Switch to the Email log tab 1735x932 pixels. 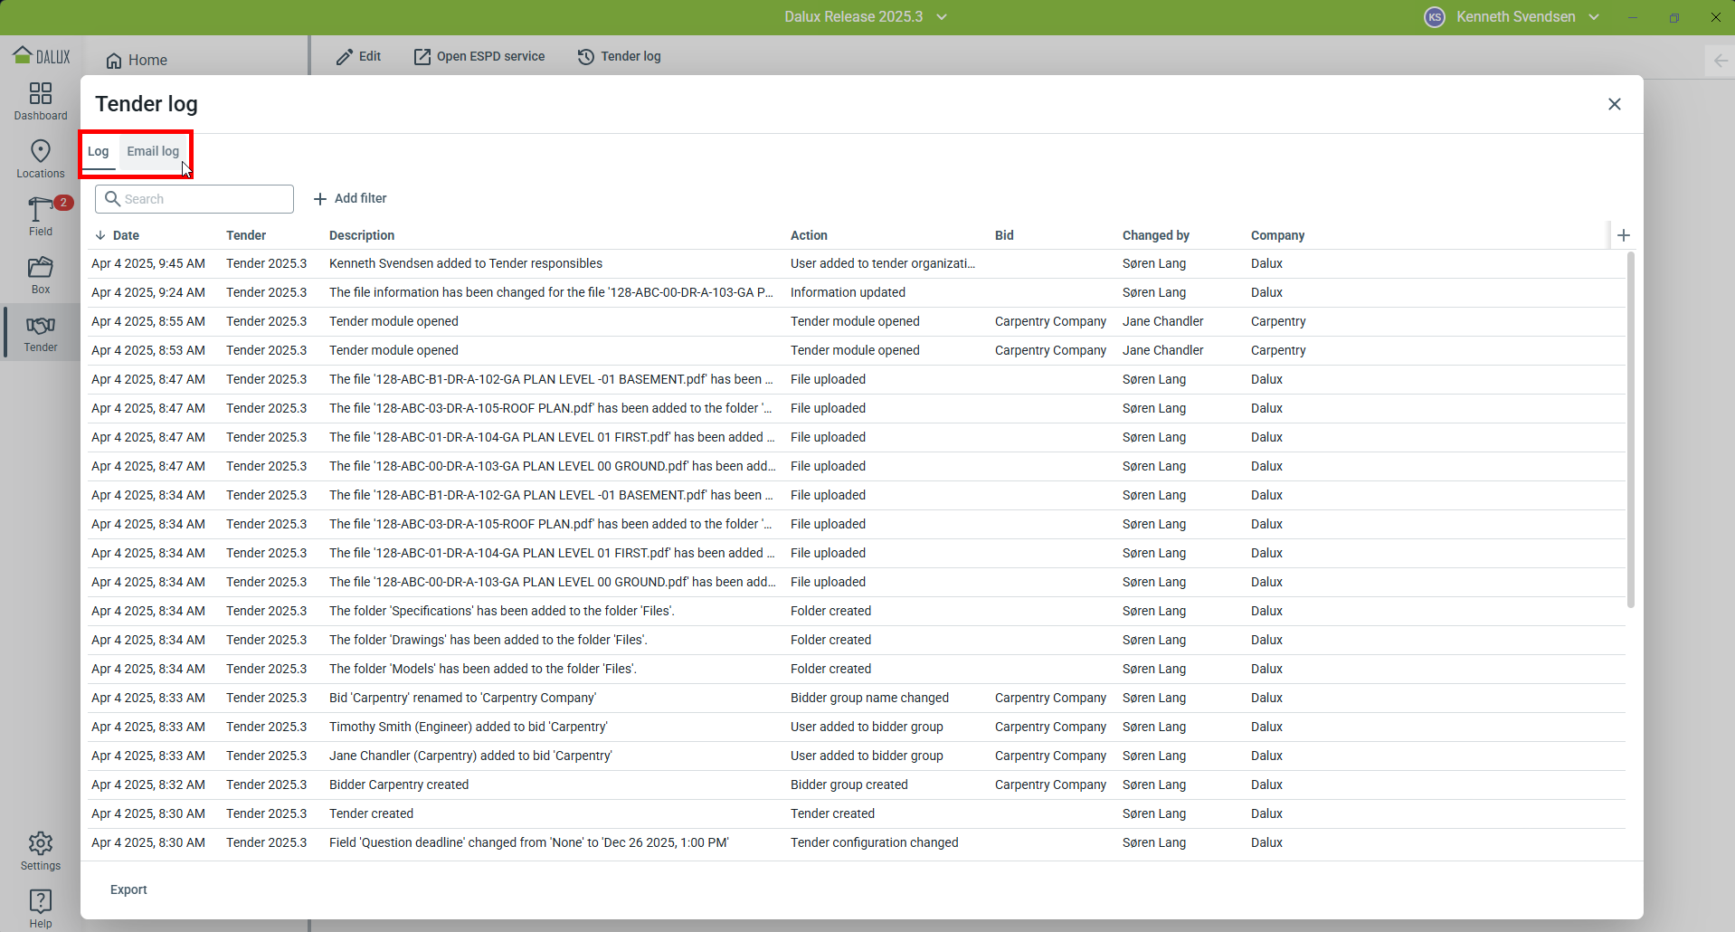(x=153, y=151)
